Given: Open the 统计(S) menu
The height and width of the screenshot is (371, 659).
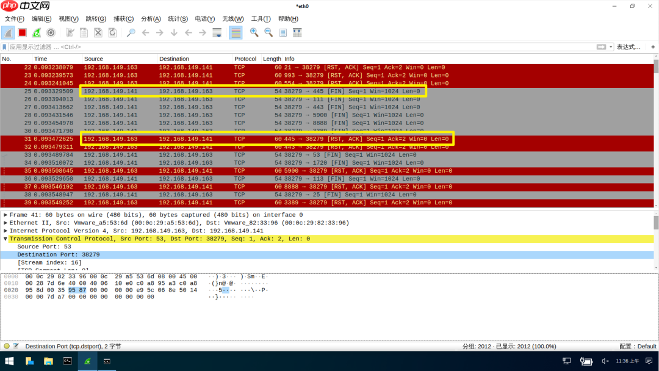Looking at the screenshot, I should [178, 18].
